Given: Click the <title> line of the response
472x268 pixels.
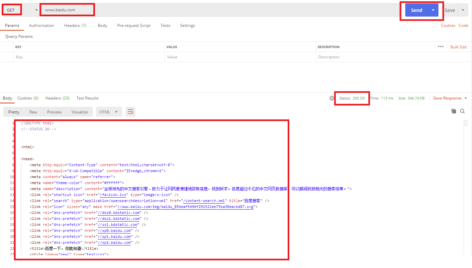Looking at the screenshot, I should click(x=64, y=248).
